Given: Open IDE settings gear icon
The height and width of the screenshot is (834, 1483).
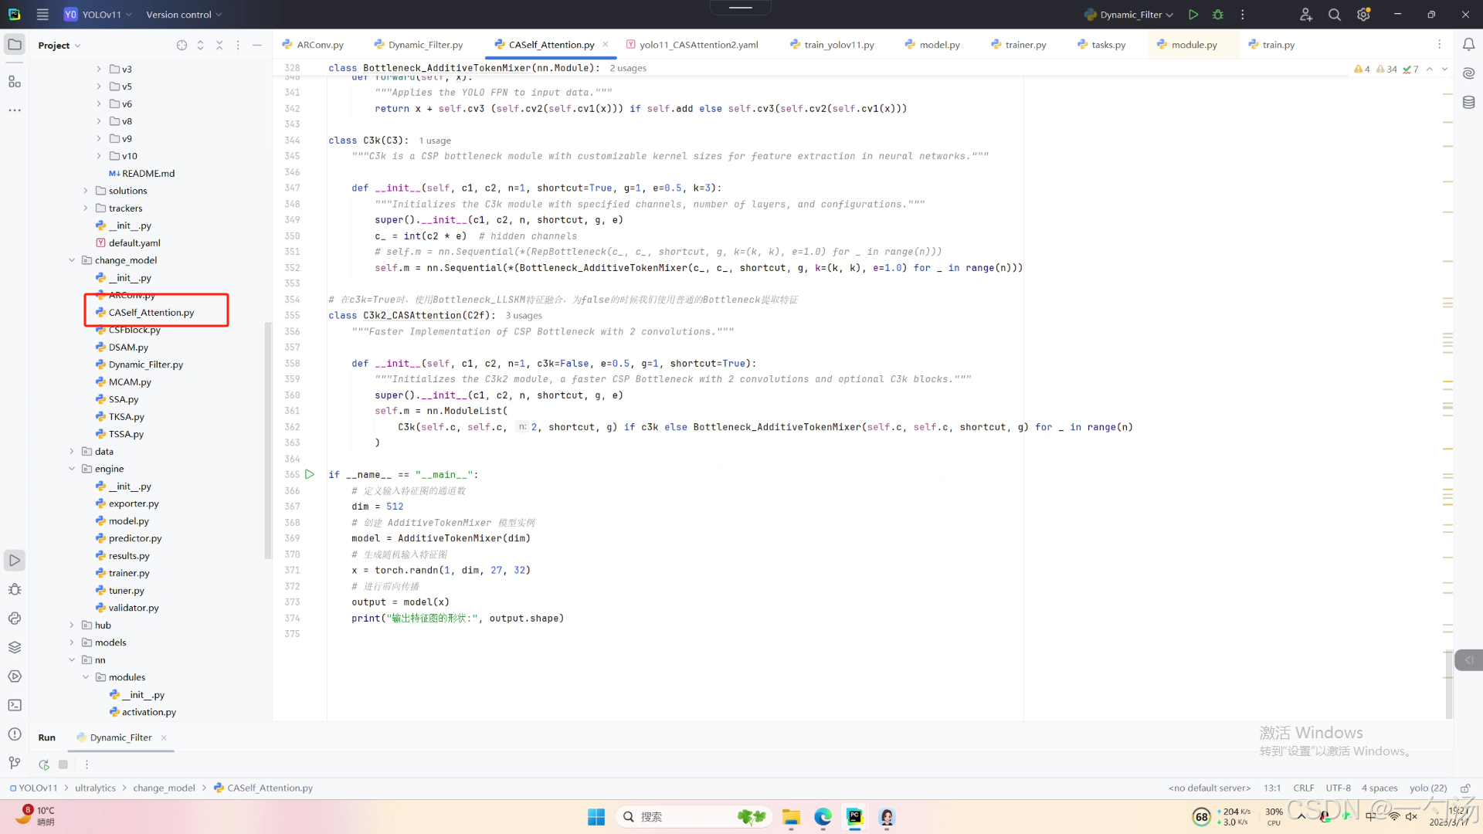Looking at the screenshot, I should point(1363,15).
